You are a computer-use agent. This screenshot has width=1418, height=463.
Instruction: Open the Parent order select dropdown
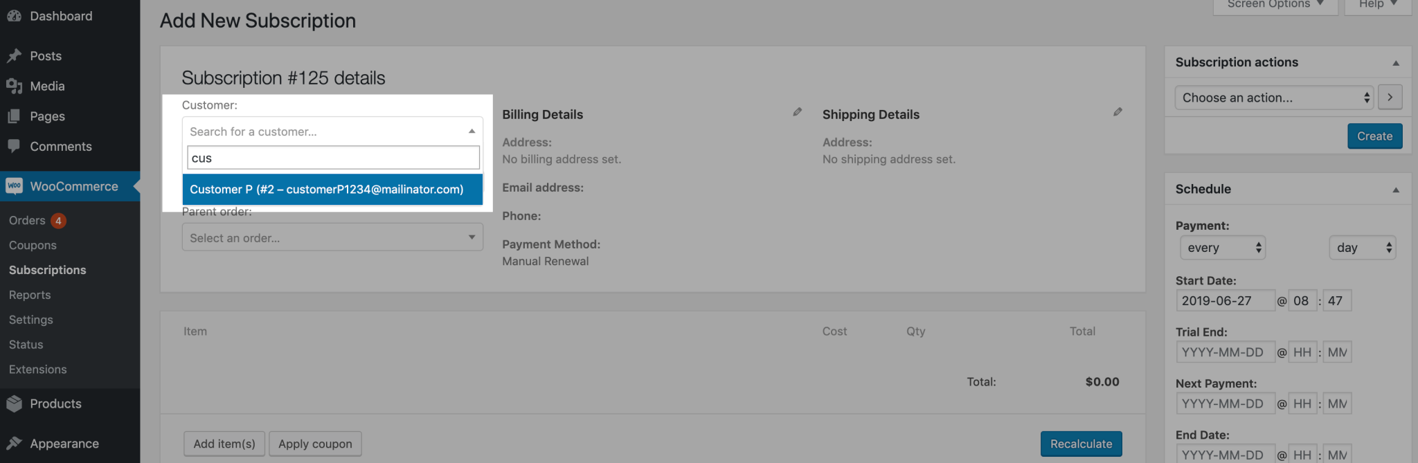point(332,237)
